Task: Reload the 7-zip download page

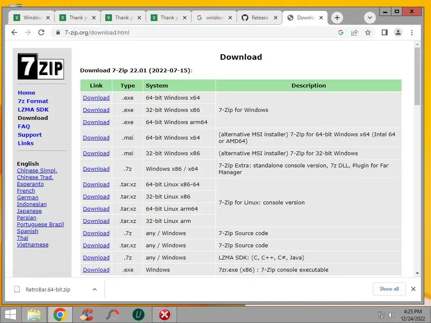Action: click(41, 32)
